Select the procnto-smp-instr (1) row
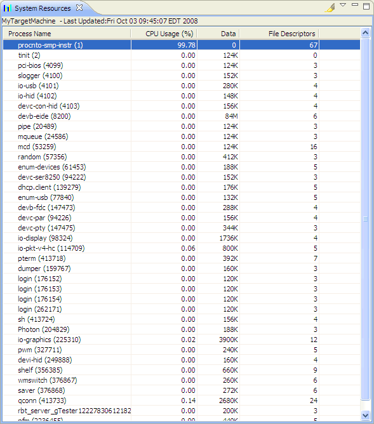 tap(182, 45)
